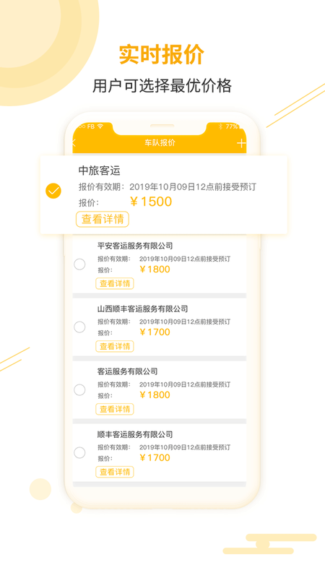Tap the back arrow in 车队报价 header
This screenshot has height=578, width=325.
pyautogui.click(x=74, y=142)
